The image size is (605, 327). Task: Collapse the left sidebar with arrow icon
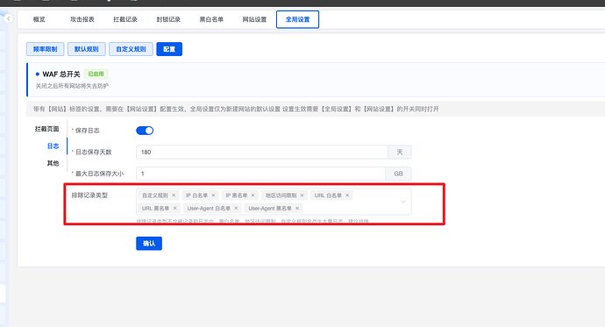(x=9, y=18)
